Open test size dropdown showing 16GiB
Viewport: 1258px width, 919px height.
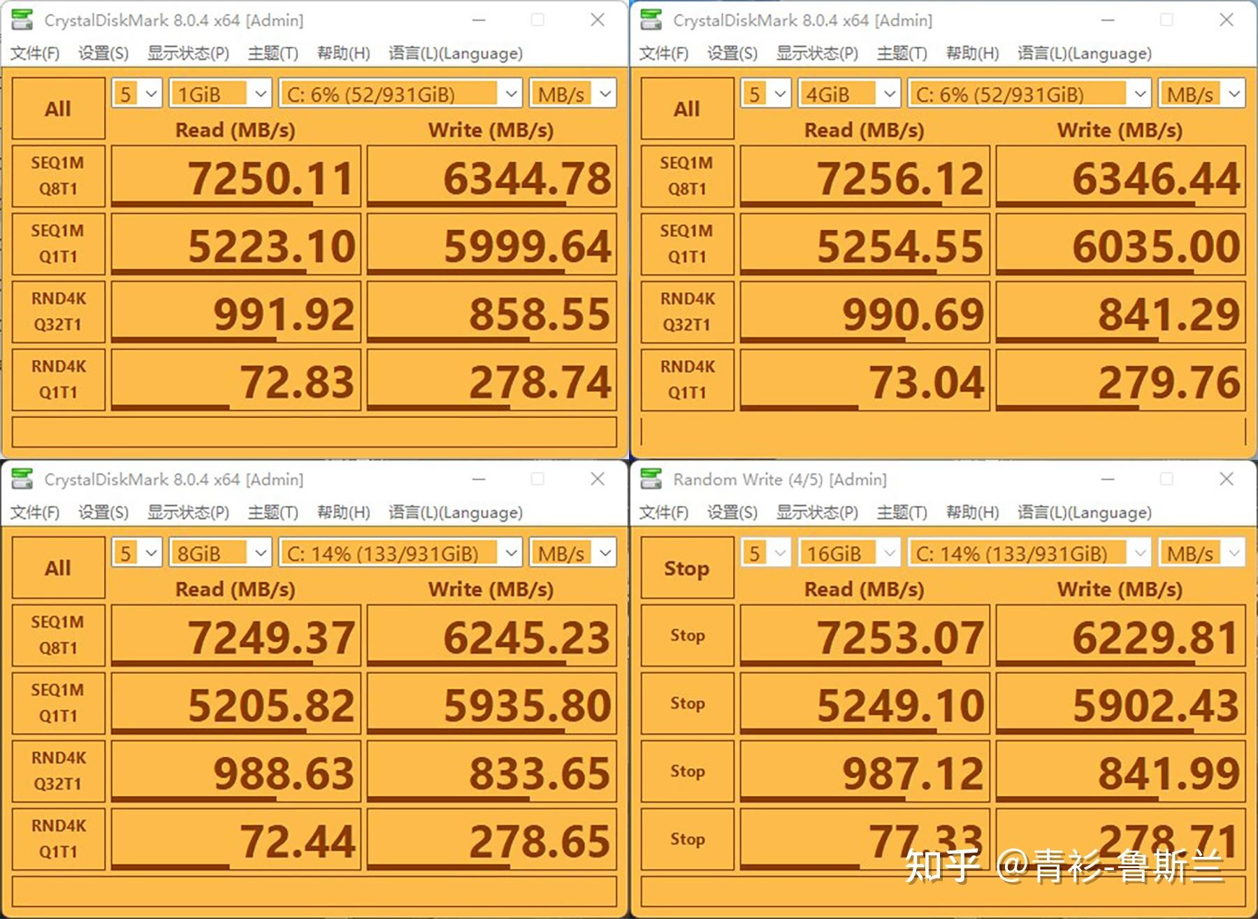tap(849, 553)
